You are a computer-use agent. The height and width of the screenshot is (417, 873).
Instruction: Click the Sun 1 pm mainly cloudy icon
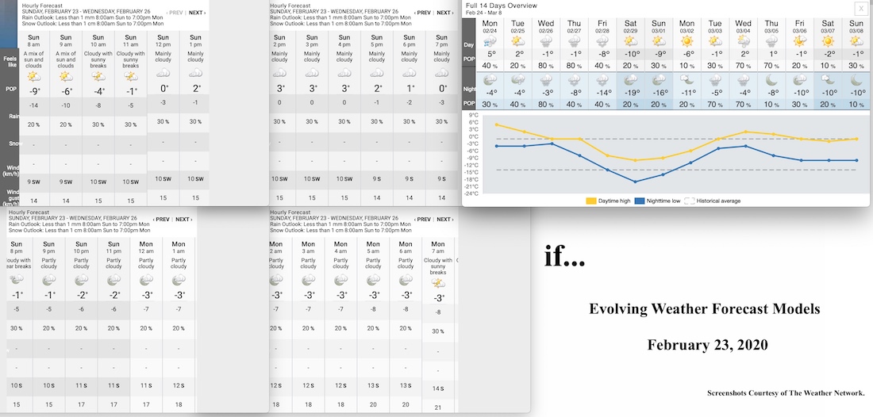click(x=195, y=73)
